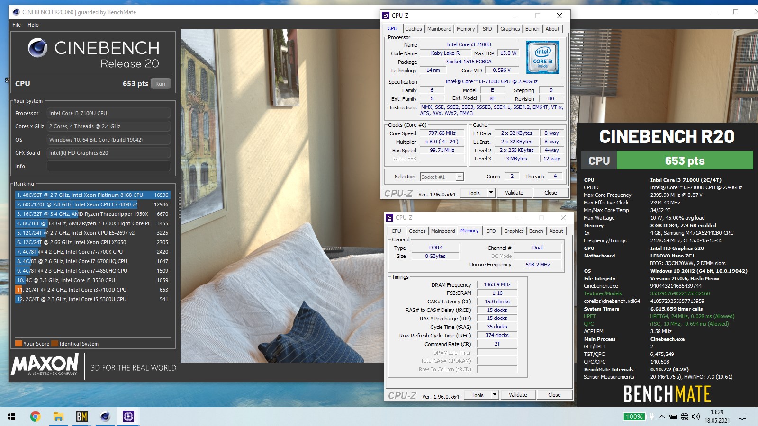Open the Windows Start menu

pos(11,417)
